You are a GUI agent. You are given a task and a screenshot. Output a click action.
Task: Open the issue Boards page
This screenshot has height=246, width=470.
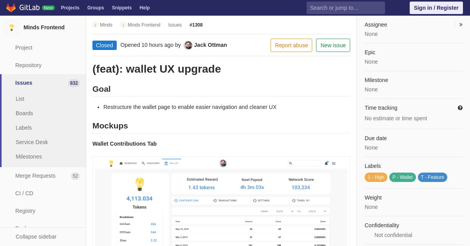[24, 113]
